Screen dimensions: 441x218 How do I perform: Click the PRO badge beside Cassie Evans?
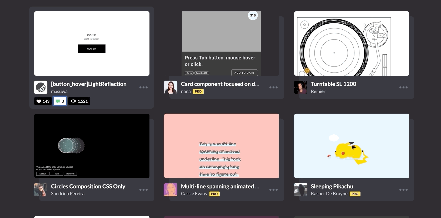click(214, 194)
